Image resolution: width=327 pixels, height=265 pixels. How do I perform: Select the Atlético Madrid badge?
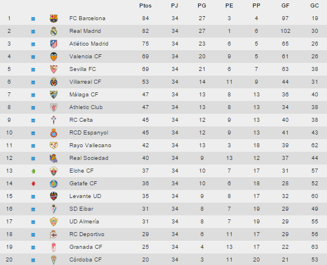click(x=54, y=44)
